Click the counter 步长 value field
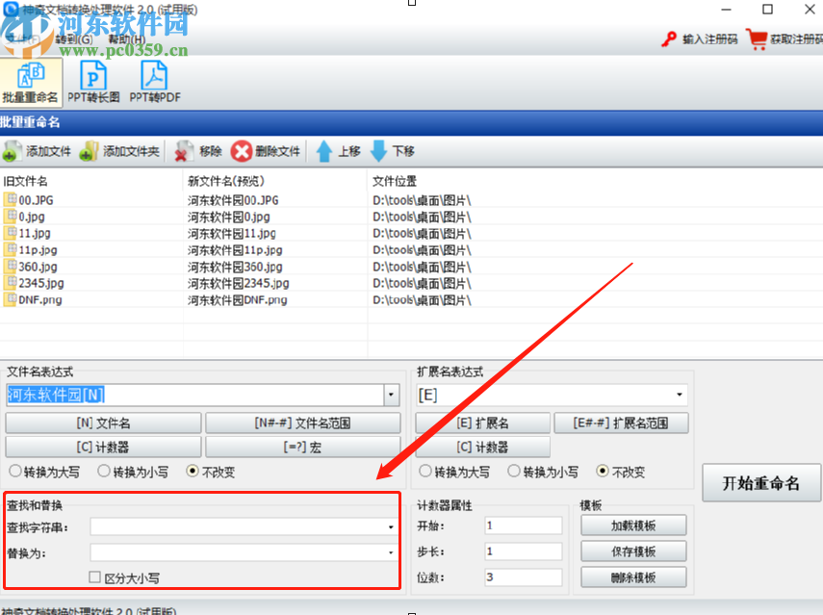The height and width of the screenshot is (615, 823). point(524,551)
